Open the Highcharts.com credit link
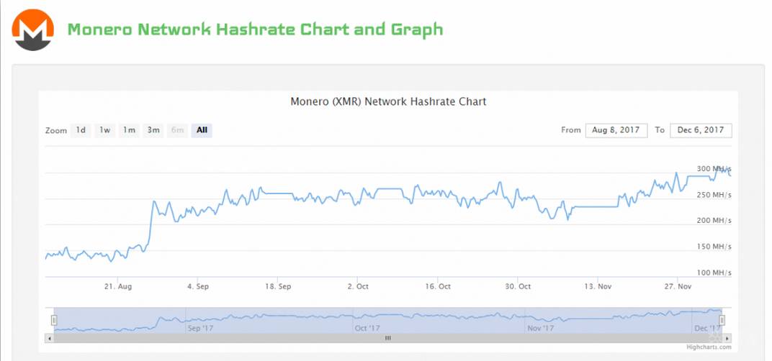Viewport: 772px width, 361px height. [708, 347]
